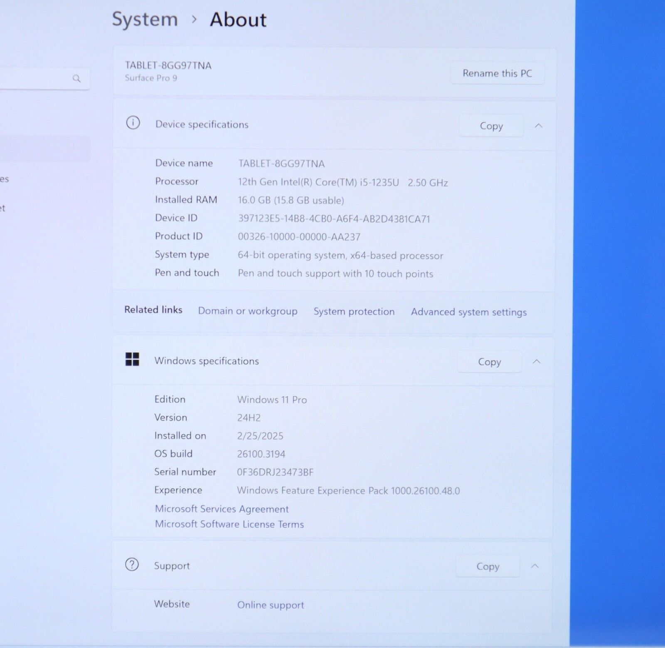The height and width of the screenshot is (648, 665).
Task: Copy the Support details
Action: click(488, 566)
